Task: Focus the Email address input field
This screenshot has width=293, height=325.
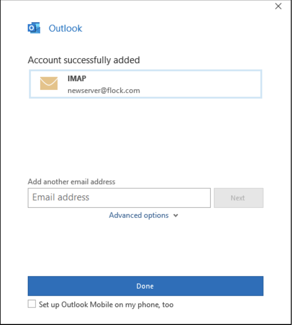Action: tap(119, 198)
